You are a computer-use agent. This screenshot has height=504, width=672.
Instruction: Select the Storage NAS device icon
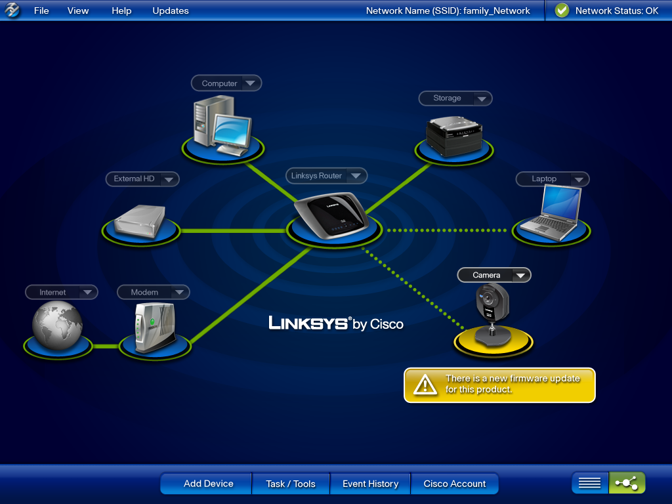pyautogui.click(x=454, y=135)
